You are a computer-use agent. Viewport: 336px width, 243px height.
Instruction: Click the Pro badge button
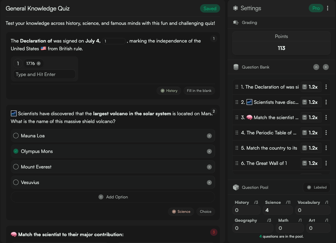click(316, 8)
